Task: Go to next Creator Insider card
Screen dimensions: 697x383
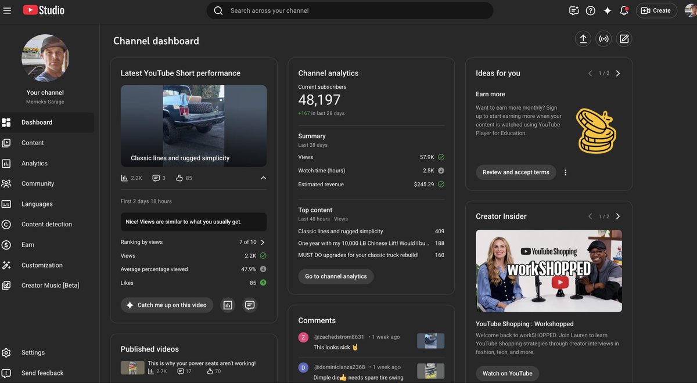Action: click(617, 216)
